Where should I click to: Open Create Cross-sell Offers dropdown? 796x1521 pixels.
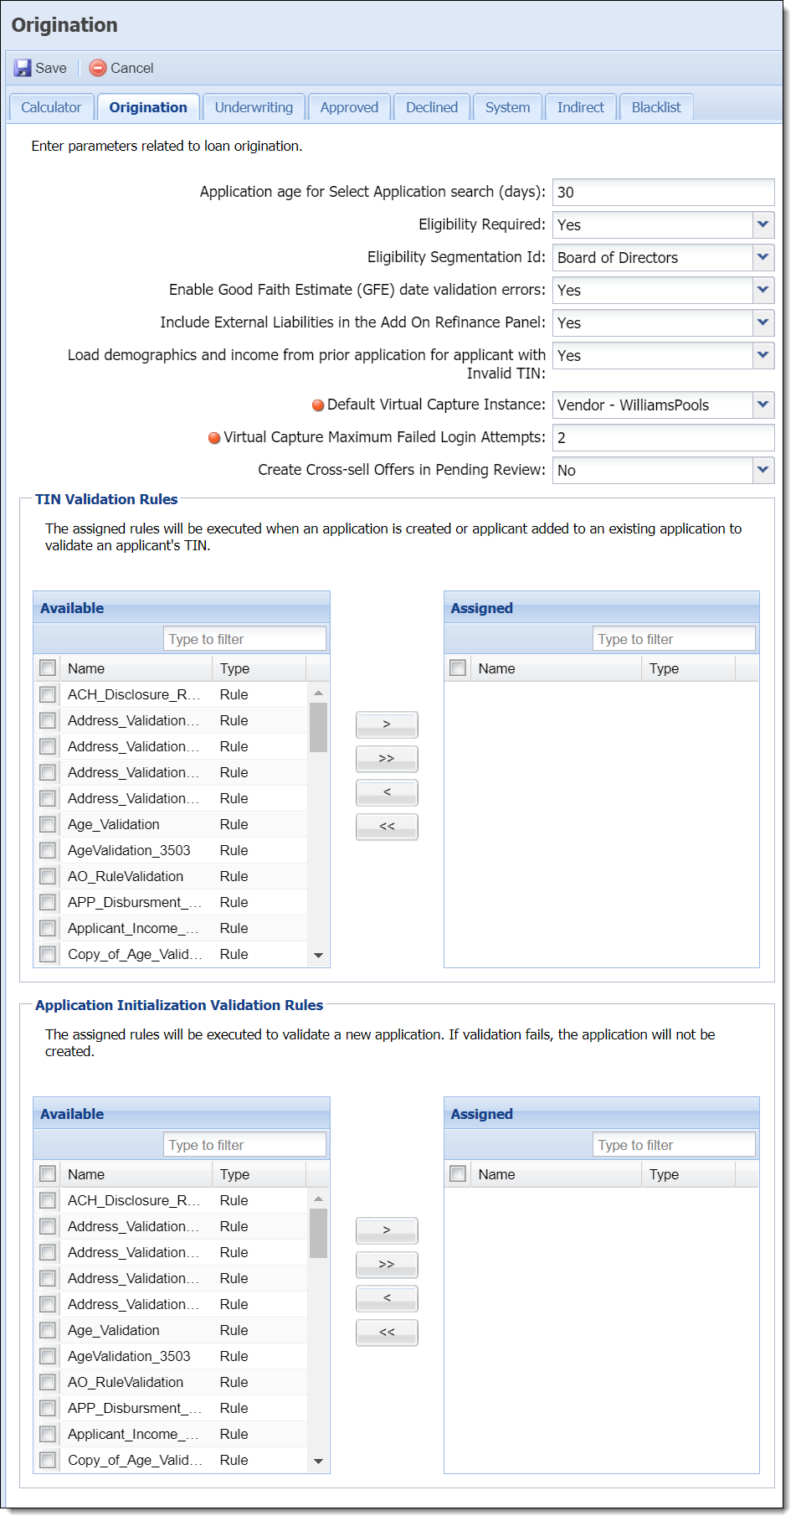(763, 470)
